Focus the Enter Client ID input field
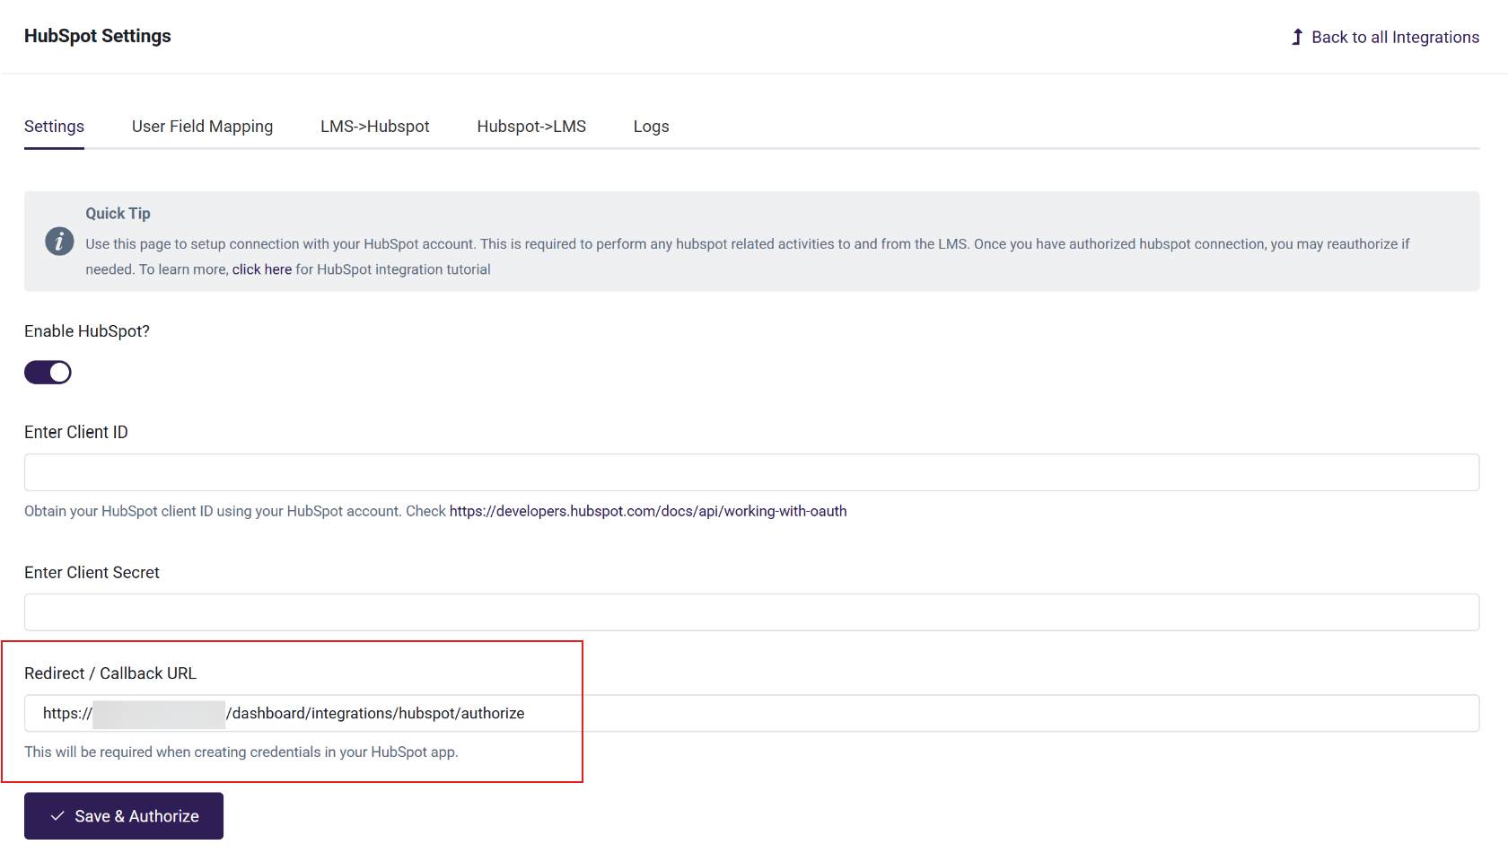 point(751,472)
